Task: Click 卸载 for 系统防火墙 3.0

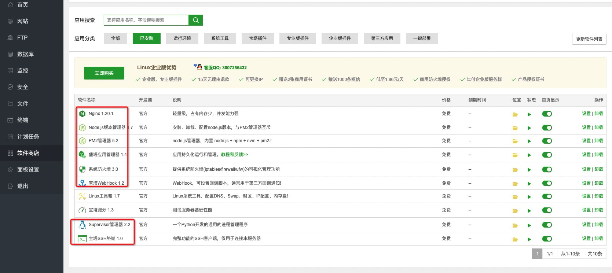Action: [x=599, y=169]
